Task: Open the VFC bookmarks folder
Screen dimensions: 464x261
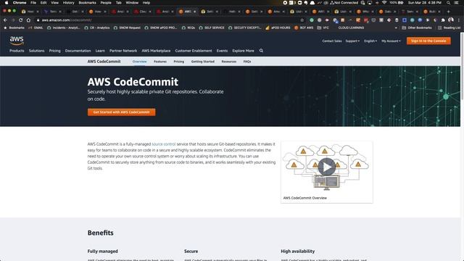Action: tap(323, 28)
